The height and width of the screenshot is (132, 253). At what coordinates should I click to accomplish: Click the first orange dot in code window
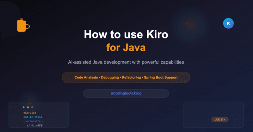(24, 107)
